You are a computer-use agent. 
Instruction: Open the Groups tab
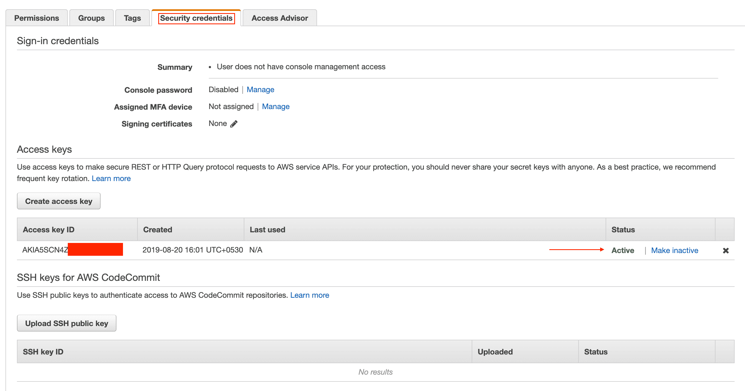pos(91,18)
